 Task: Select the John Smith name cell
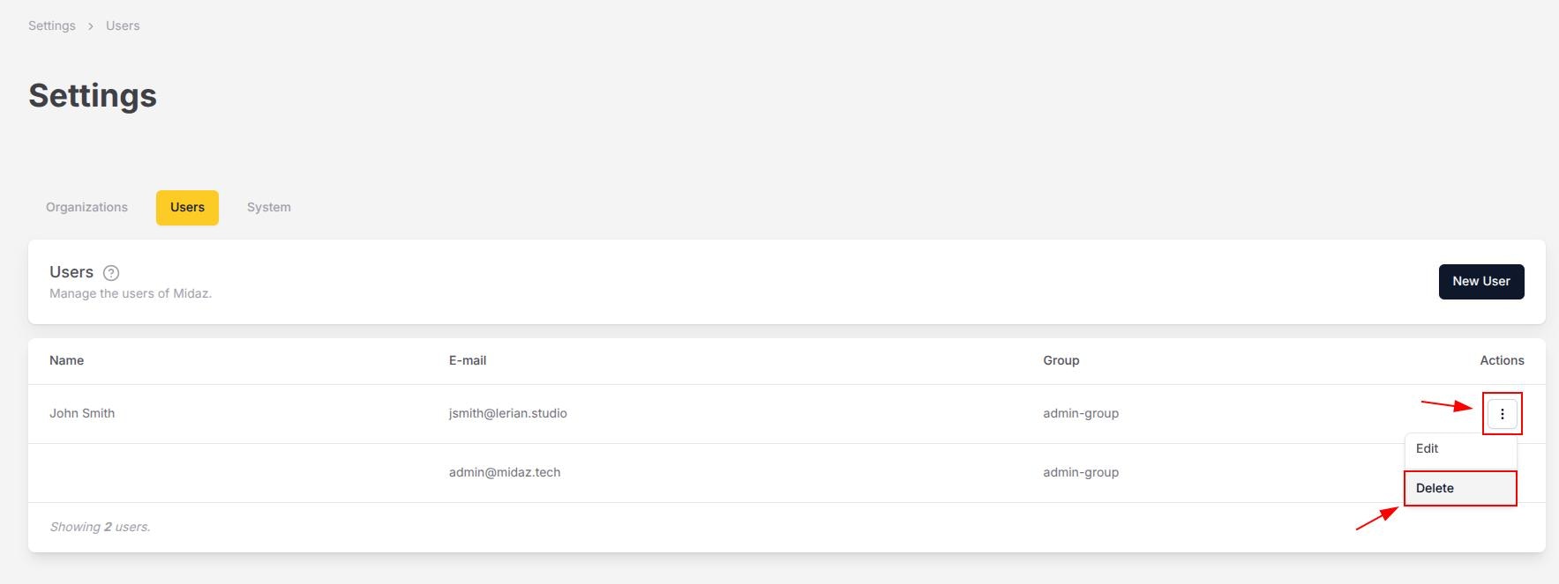(x=82, y=413)
